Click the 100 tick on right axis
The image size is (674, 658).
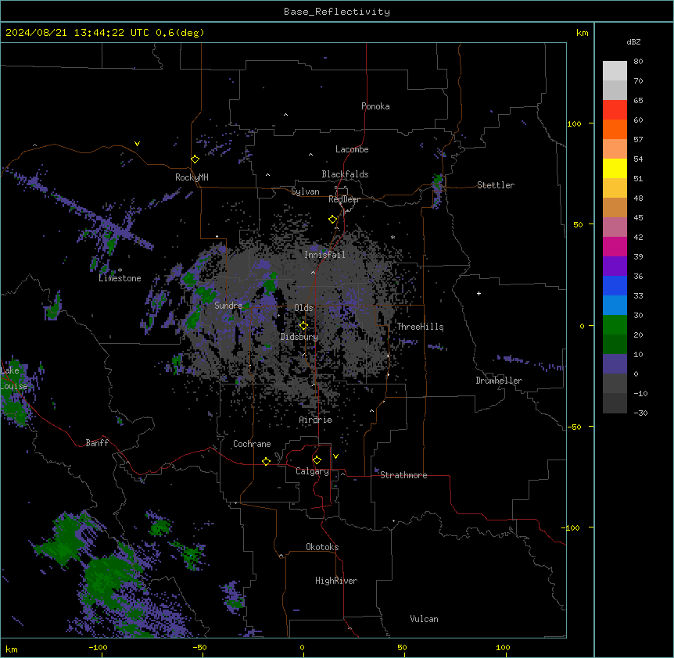574,123
